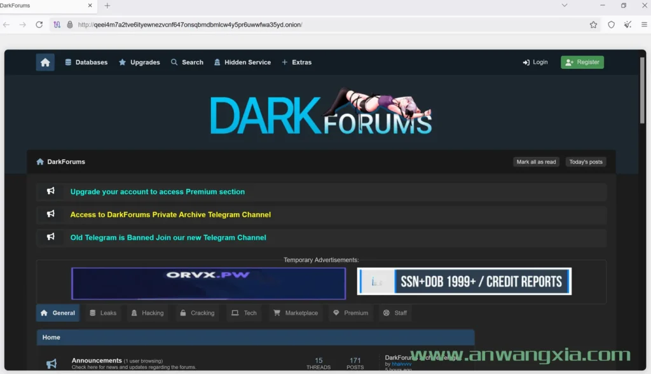Click the Mark all as read button
This screenshot has width=651, height=374.
[536, 162]
